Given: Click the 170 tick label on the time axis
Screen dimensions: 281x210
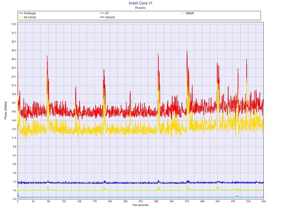Looking at the screenshot, I should [x=95, y=201].
